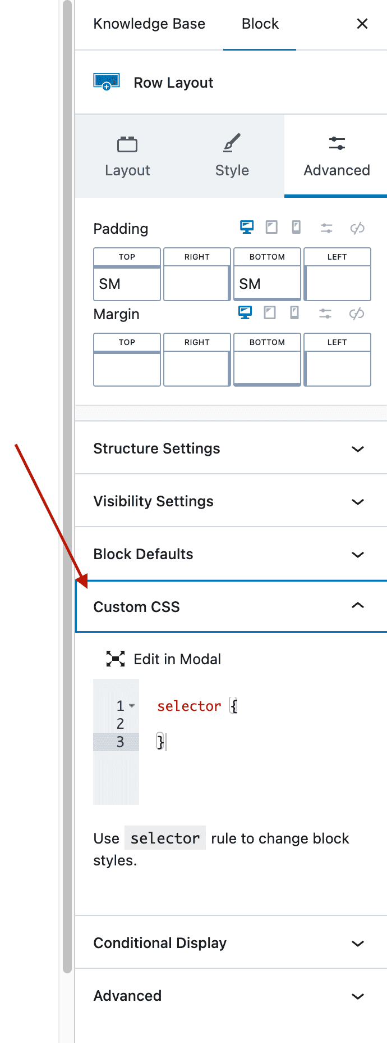Image resolution: width=387 pixels, height=1043 pixels.
Task: Switch Padding to tablet preview icon
Action: 270,228
